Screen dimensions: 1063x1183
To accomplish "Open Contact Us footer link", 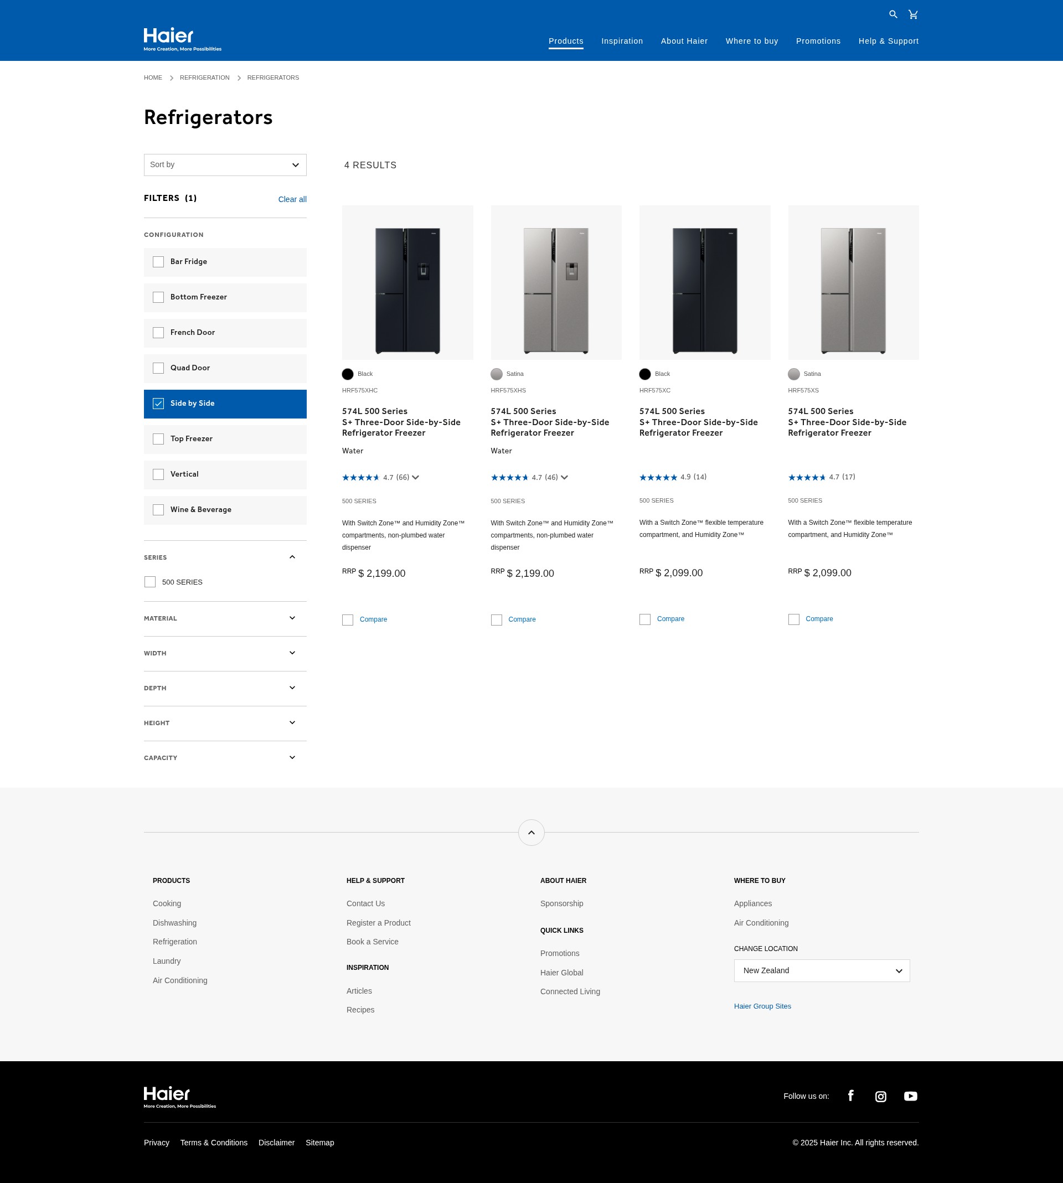I will point(365,903).
